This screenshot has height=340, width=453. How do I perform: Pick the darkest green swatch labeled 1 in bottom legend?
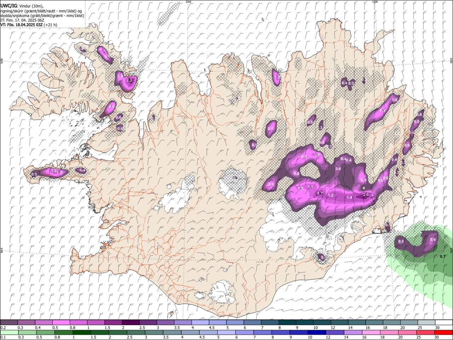81,332
